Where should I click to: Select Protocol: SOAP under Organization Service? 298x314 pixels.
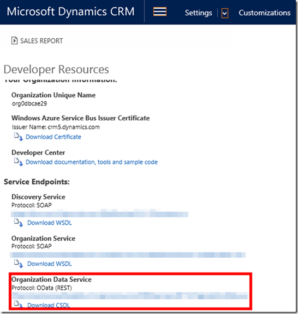coord(32,246)
